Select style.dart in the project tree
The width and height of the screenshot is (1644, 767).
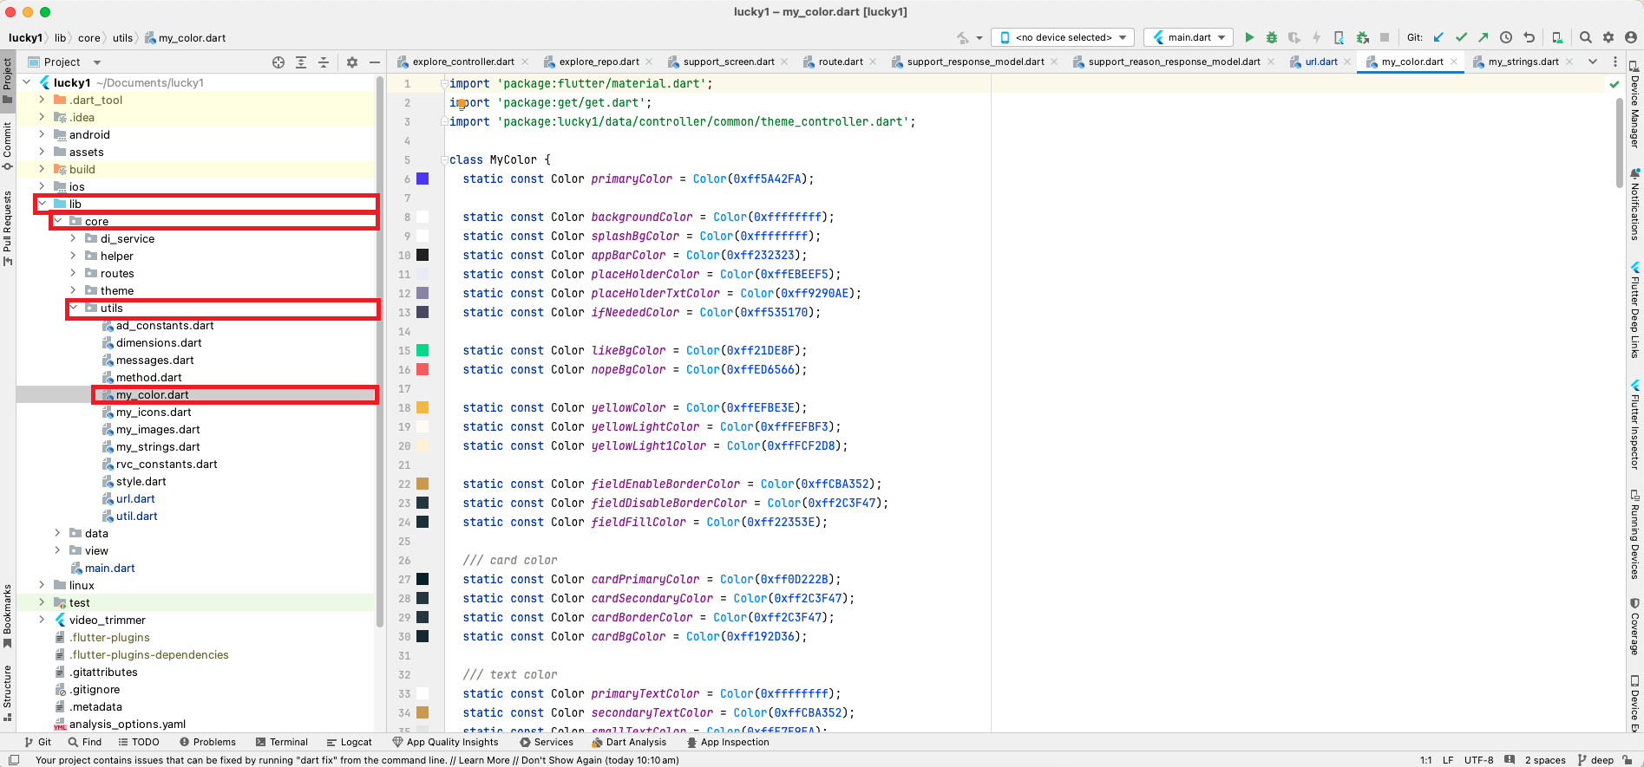141,481
